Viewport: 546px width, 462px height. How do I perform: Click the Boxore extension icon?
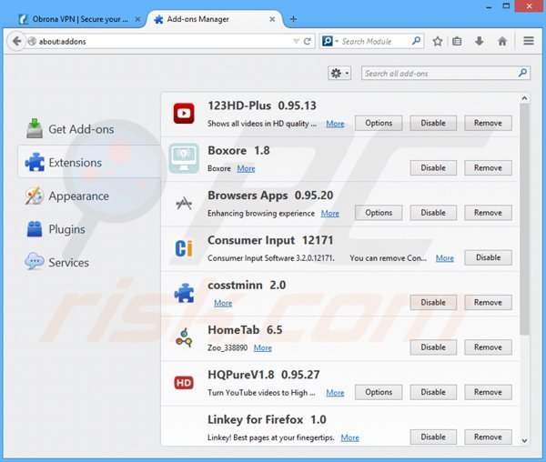[184, 158]
